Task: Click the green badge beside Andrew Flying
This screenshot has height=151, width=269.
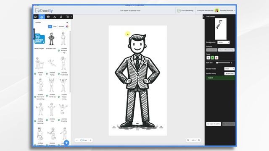Action: 47,74
